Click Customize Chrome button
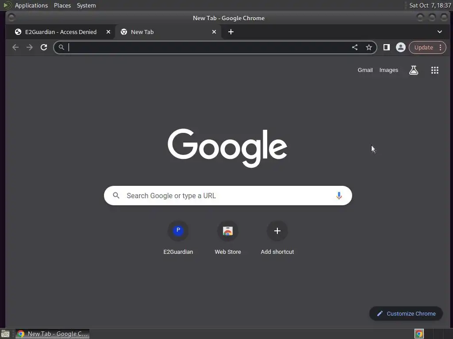 pyautogui.click(x=406, y=314)
